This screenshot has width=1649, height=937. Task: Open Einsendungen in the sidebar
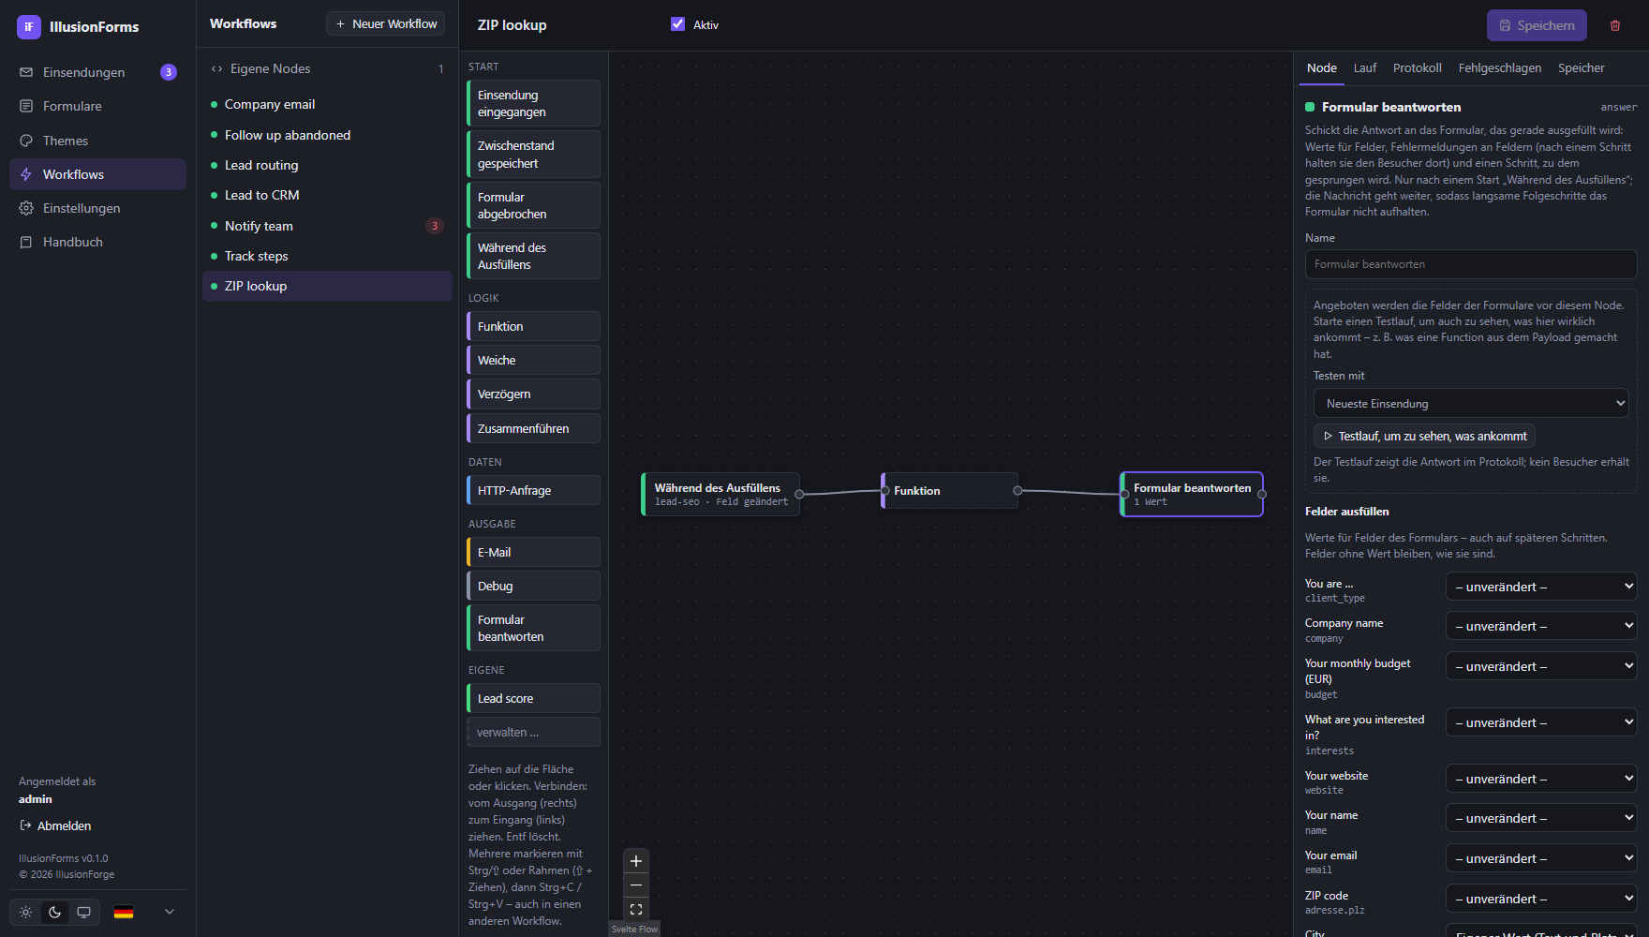point(97,72)
